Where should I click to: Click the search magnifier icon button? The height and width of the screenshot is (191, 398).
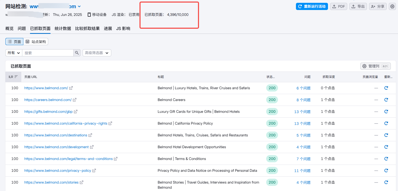tap(77, 53)
